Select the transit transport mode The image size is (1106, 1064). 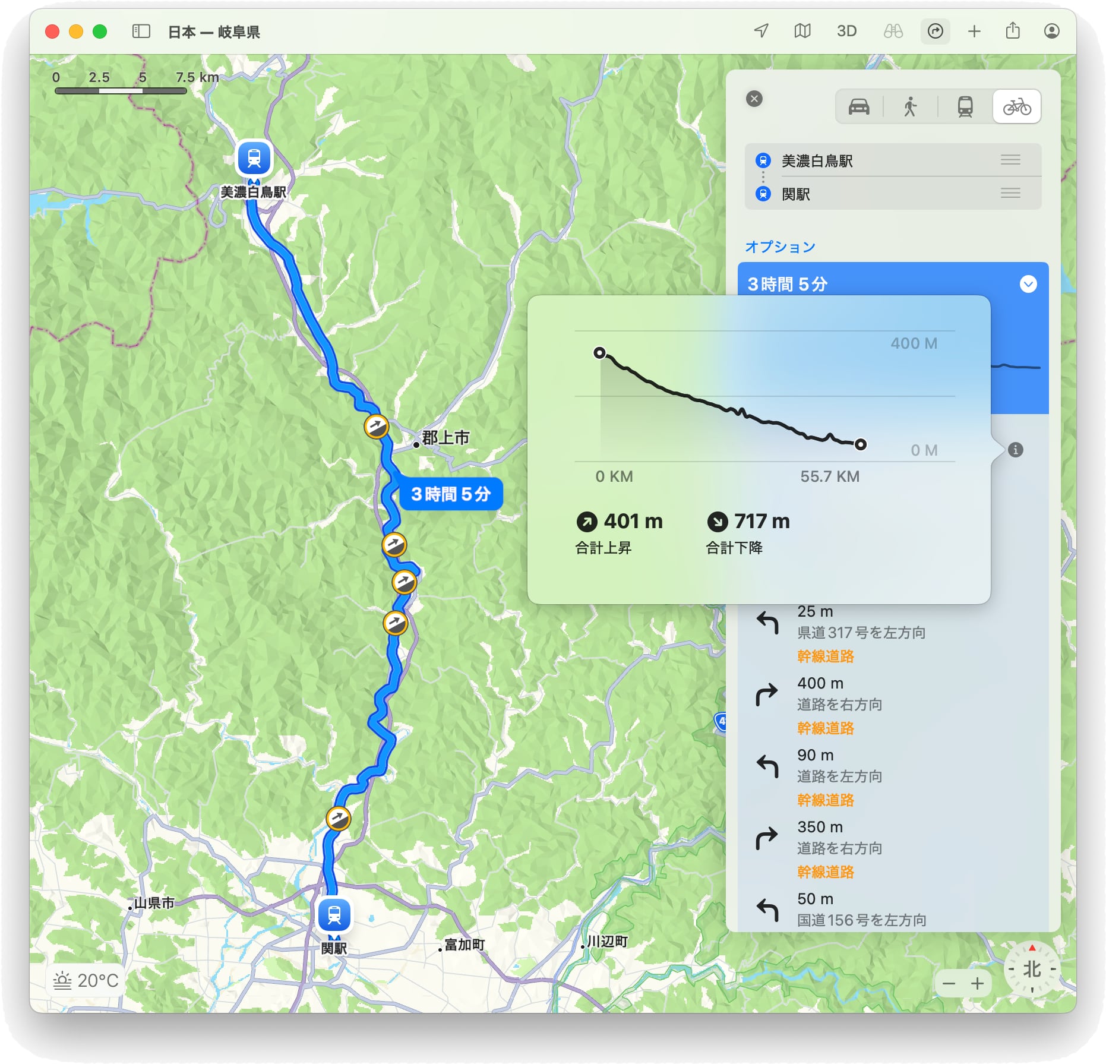[x=965, y=107]
